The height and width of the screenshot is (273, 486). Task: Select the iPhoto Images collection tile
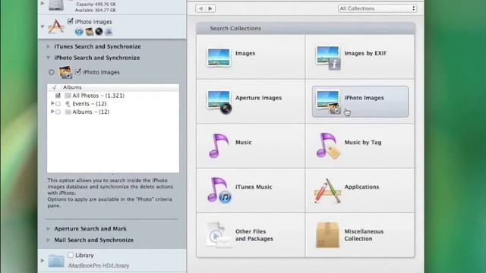tap(360, 102)
